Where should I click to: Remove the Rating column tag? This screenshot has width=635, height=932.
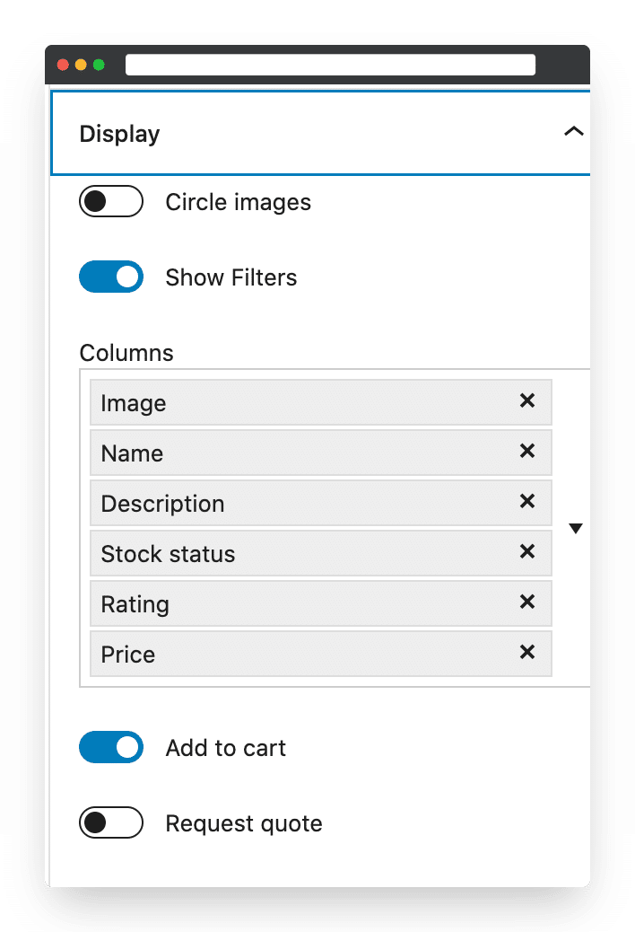(x=527, y=602)
